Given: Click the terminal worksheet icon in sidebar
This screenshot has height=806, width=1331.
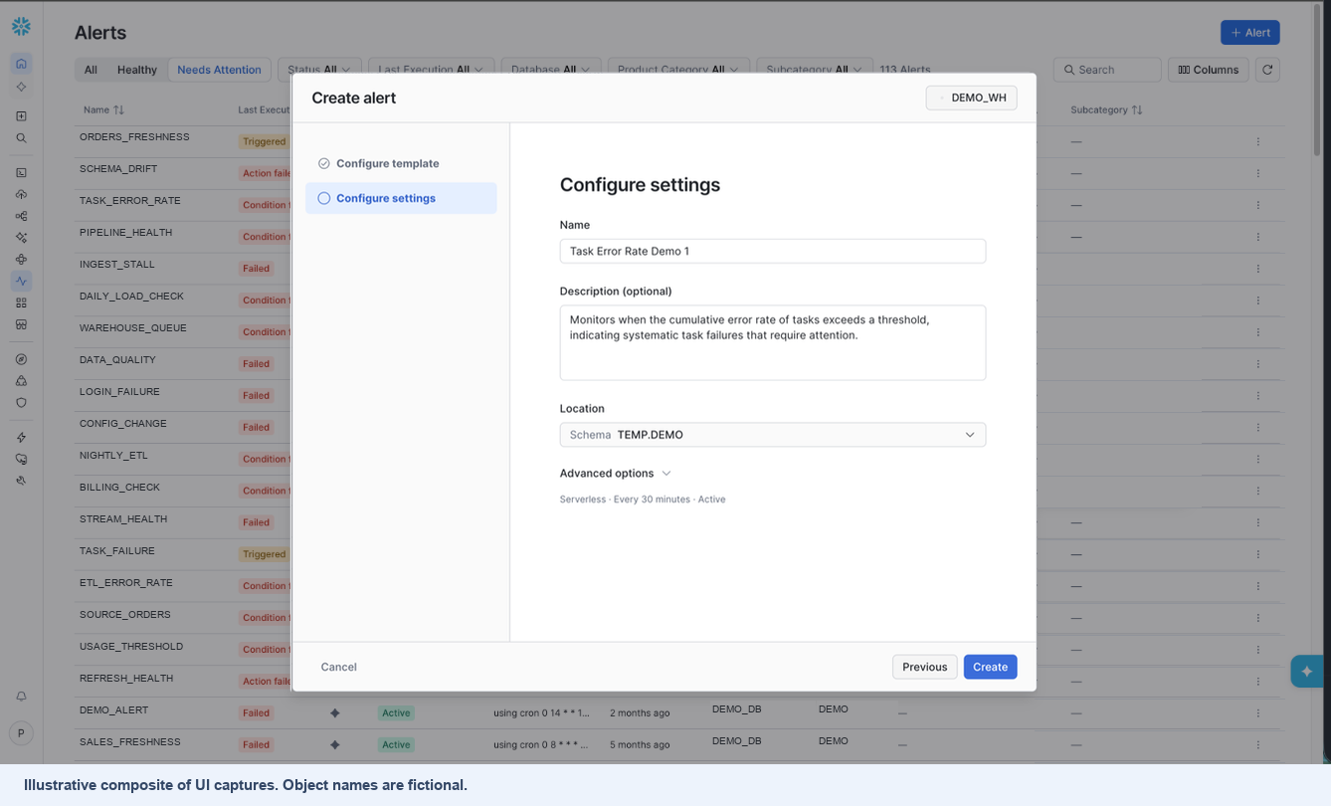Looking at the screenshot, I should coord(21,172).
